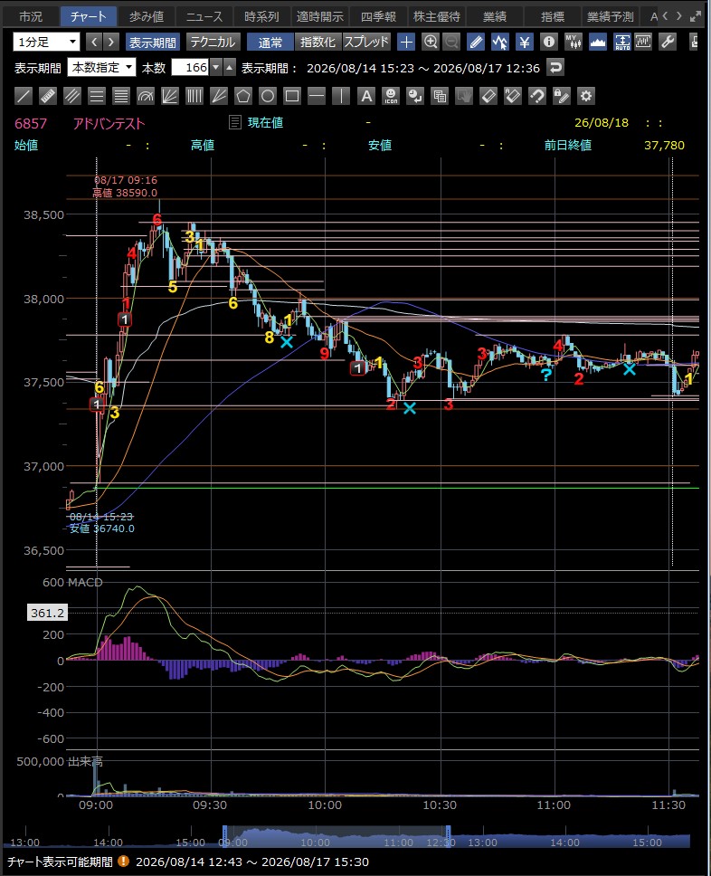Select the Fibonacci arc tool
711x876 pixels.
click(146, 96)
